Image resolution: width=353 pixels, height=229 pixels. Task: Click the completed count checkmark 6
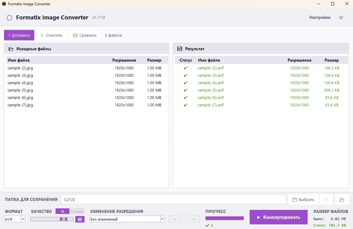click(210, 225)
